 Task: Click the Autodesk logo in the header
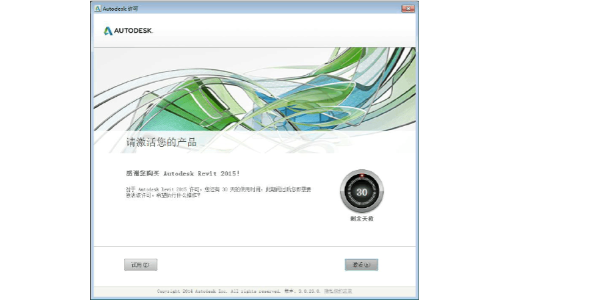click(128, 31)
